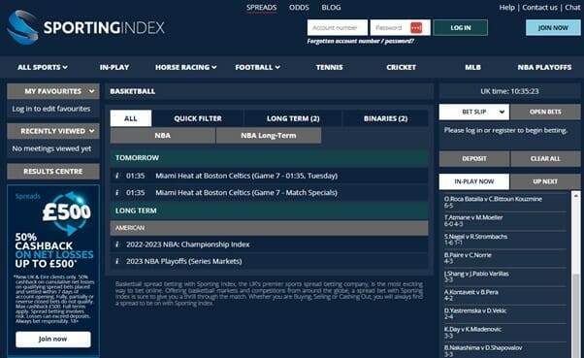The image size is (584, 358).
Task: Open D.Yastremska v D.Vekic match
Action: tap(505, 313)
